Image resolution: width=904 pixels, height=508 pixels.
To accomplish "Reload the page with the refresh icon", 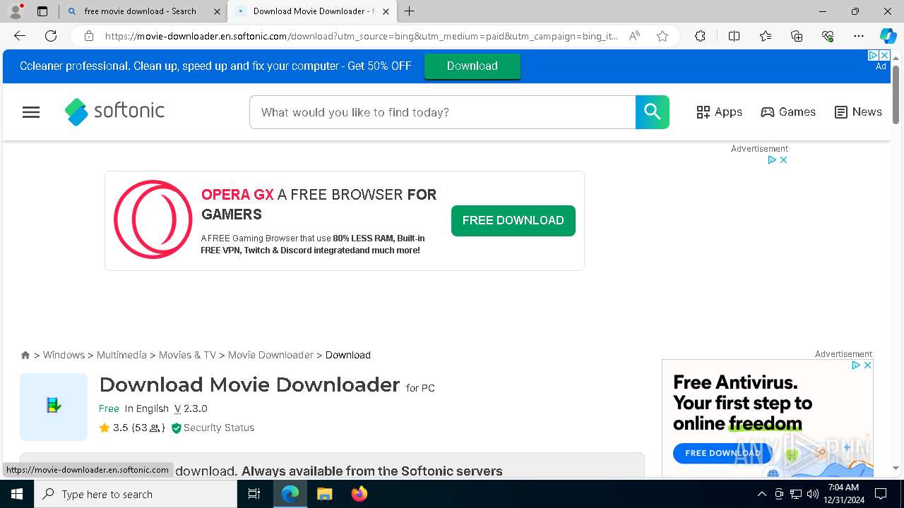I will click(x=51, y=36).
